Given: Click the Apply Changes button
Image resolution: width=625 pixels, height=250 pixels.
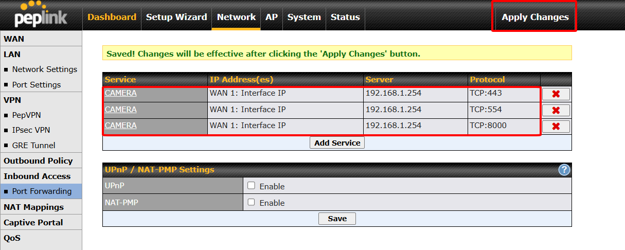Looking at the screenshot, I should pos(535,17).
